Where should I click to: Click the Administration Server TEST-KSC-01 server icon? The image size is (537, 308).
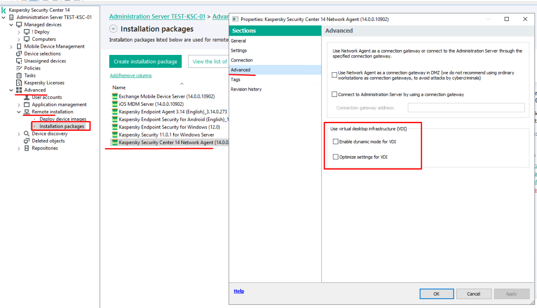[x=12, y=17]
